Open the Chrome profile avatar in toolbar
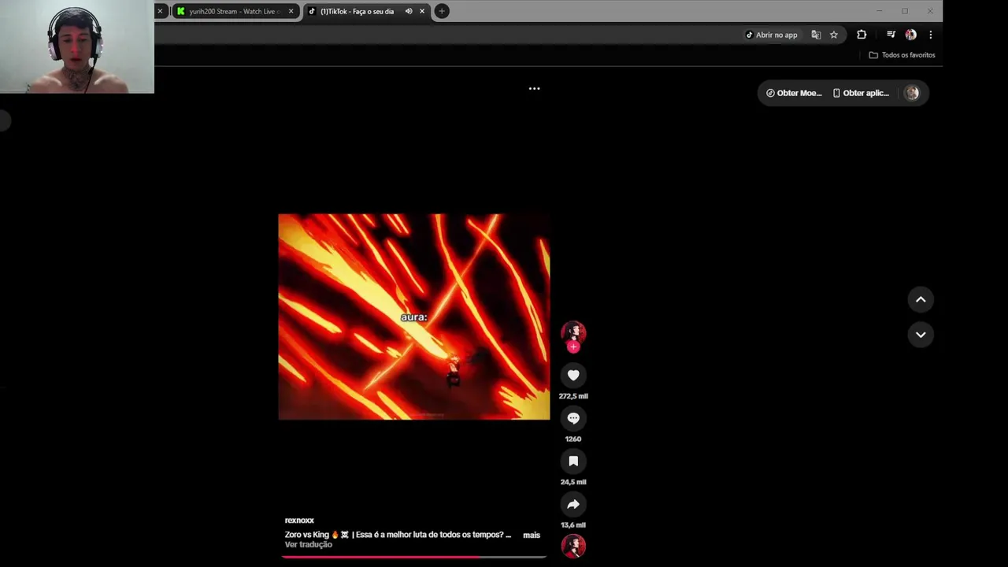The image size is (1008, 567). [x=911, y=35]
